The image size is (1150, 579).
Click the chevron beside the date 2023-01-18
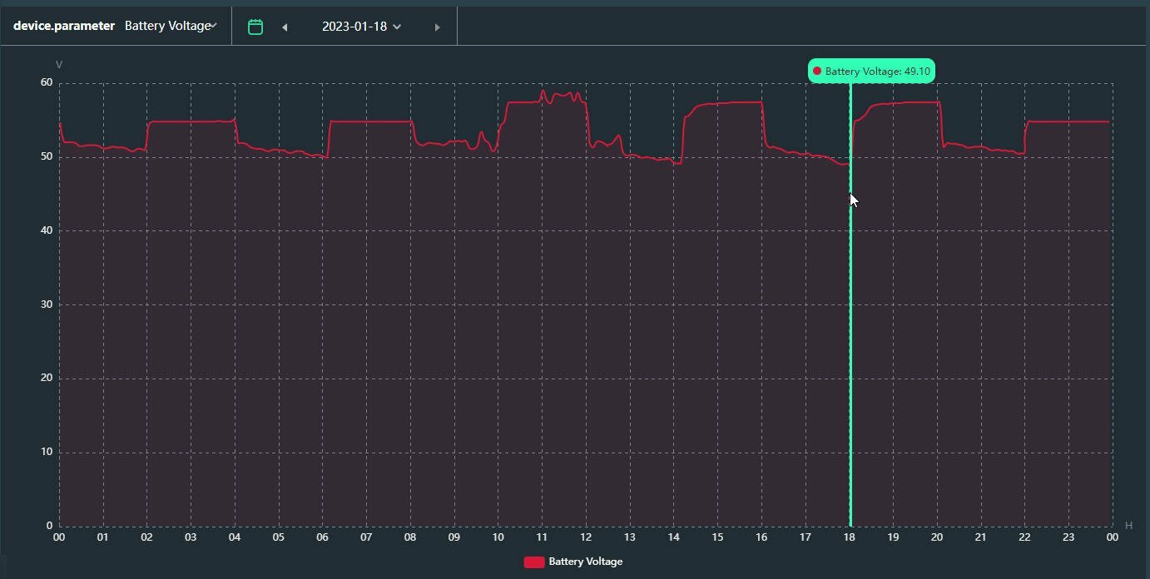[397, 27]
